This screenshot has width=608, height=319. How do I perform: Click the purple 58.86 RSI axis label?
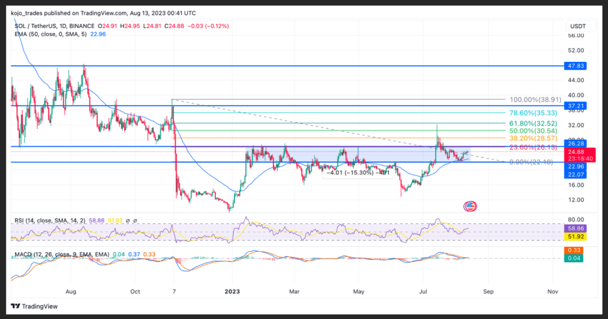point(576,229)
